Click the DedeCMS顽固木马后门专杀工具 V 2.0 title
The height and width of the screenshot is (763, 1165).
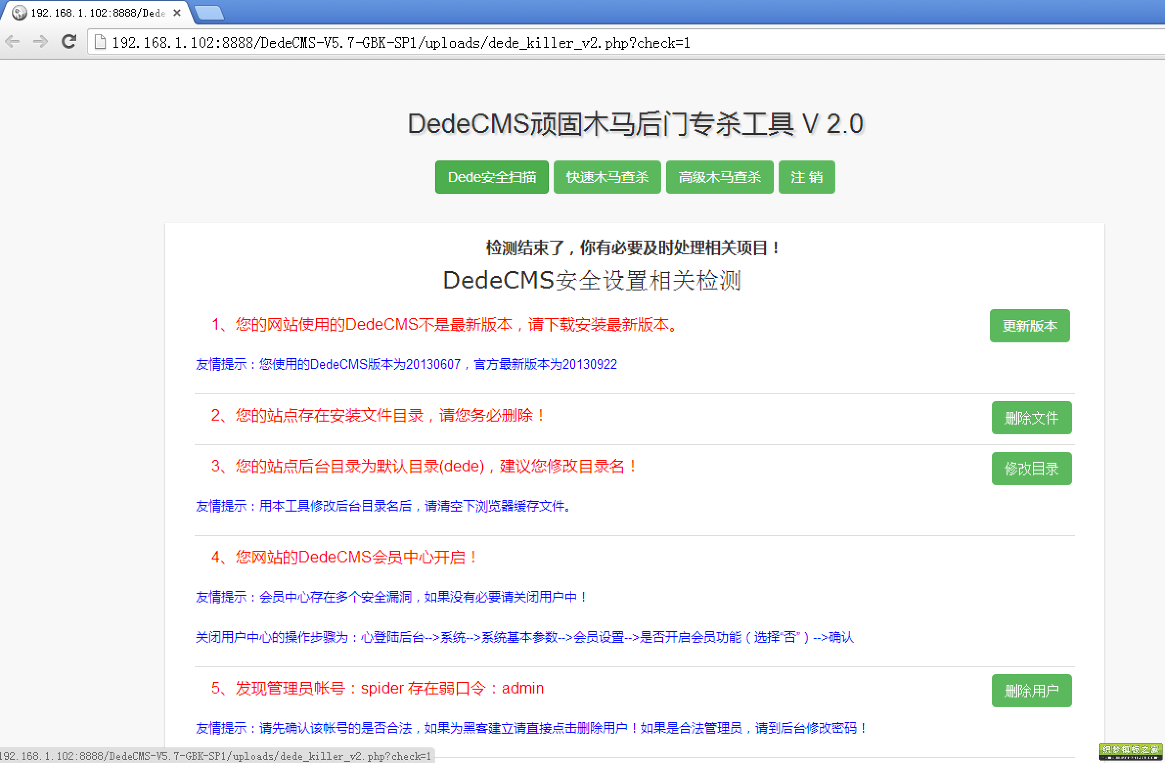[635, 124]
